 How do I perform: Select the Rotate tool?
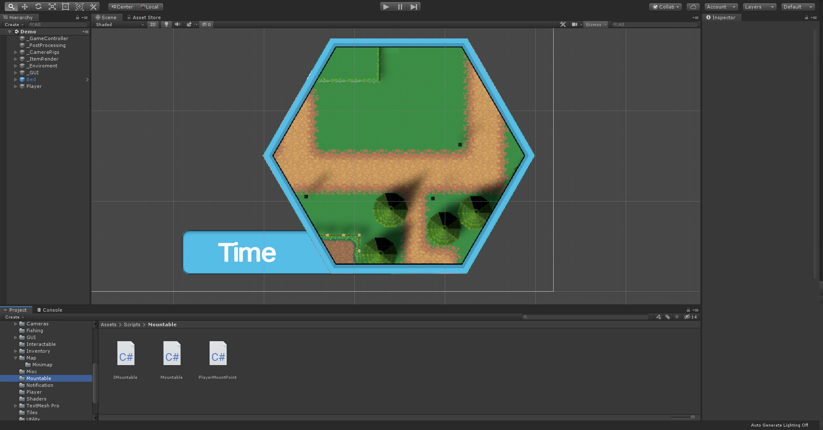[38, 6]
